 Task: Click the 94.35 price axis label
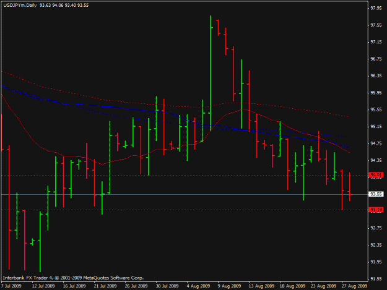click(376, 160)
